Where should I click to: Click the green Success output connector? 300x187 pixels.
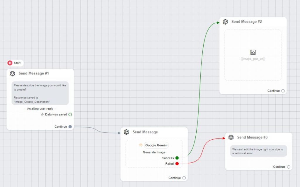pyautogui.click(x=177, y=158)
